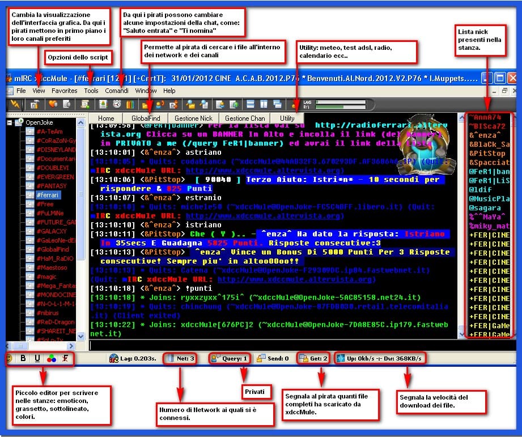Screen dimensions: 522x437
Task: Open the Tools menu
Action: coord(91,91)
